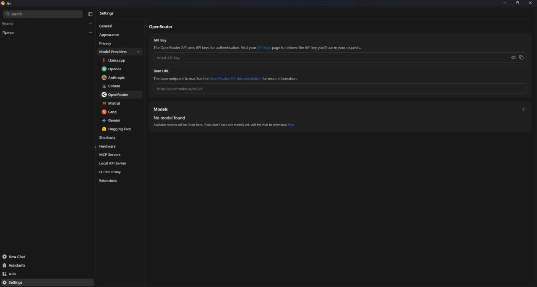
Task: Open OpenRouter API documentation link
Action: click(235, 79)
